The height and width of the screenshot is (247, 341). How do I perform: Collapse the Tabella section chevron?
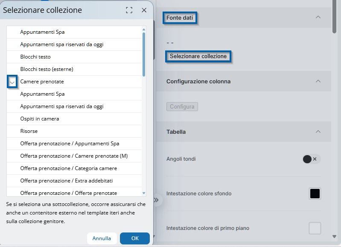[318, 132]
